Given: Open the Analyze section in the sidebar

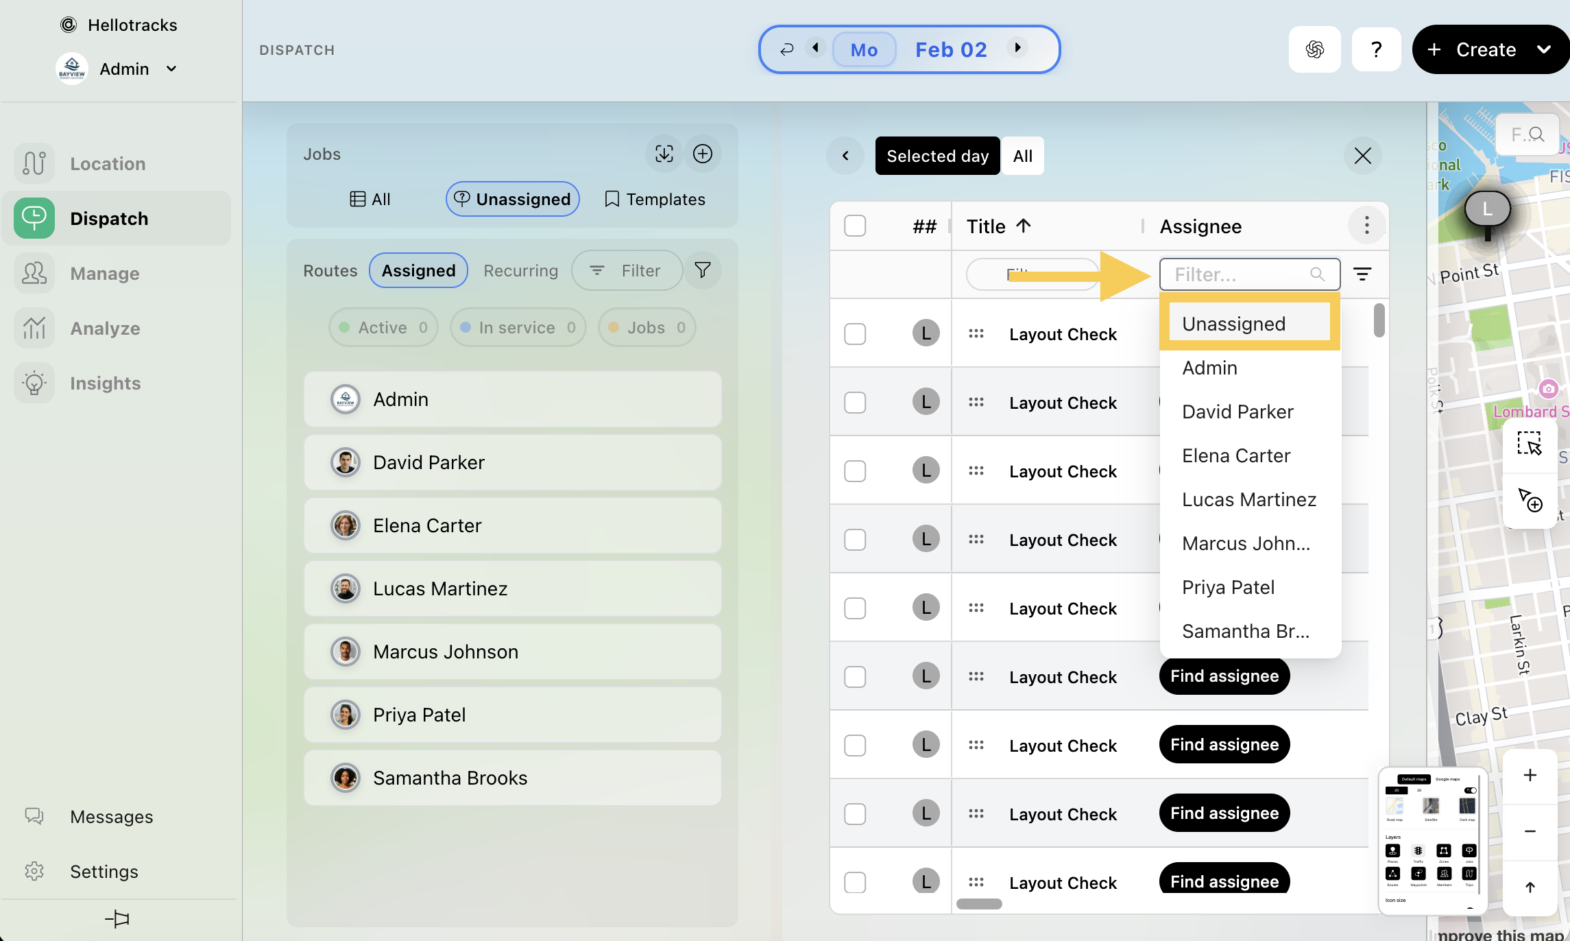Looking at the screenshot, I should (105, 328).
